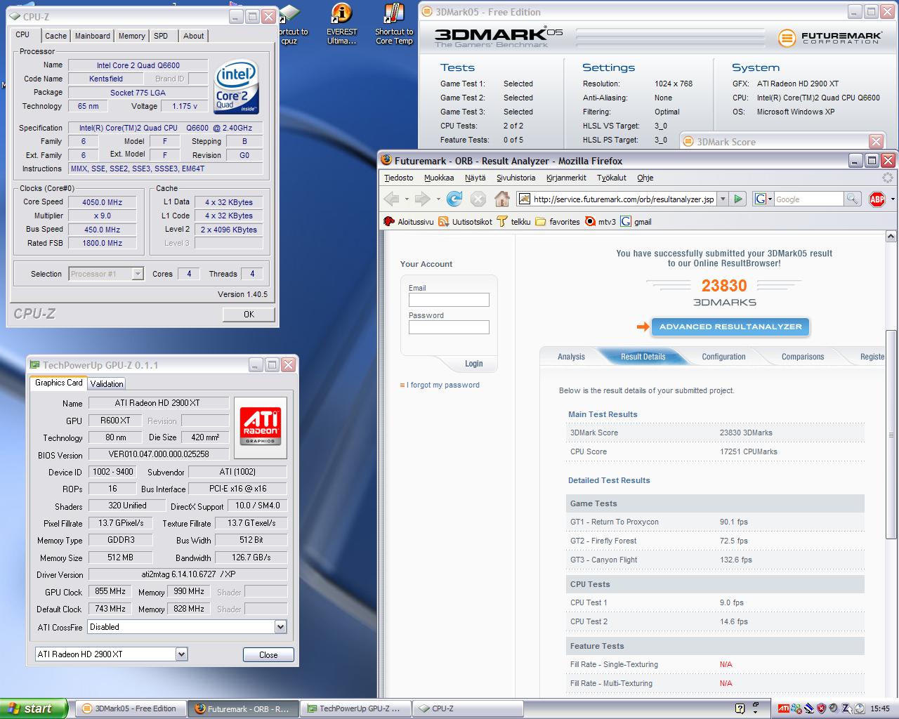Click Close button in GPU-Z
This screenshot has width=899, height=719.
coord(268,654)
